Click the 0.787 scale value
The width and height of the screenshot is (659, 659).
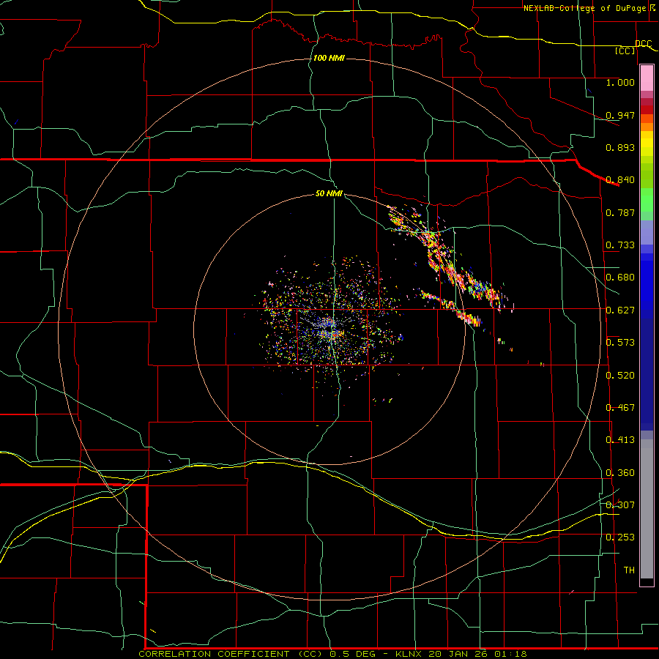coord(620,212)
